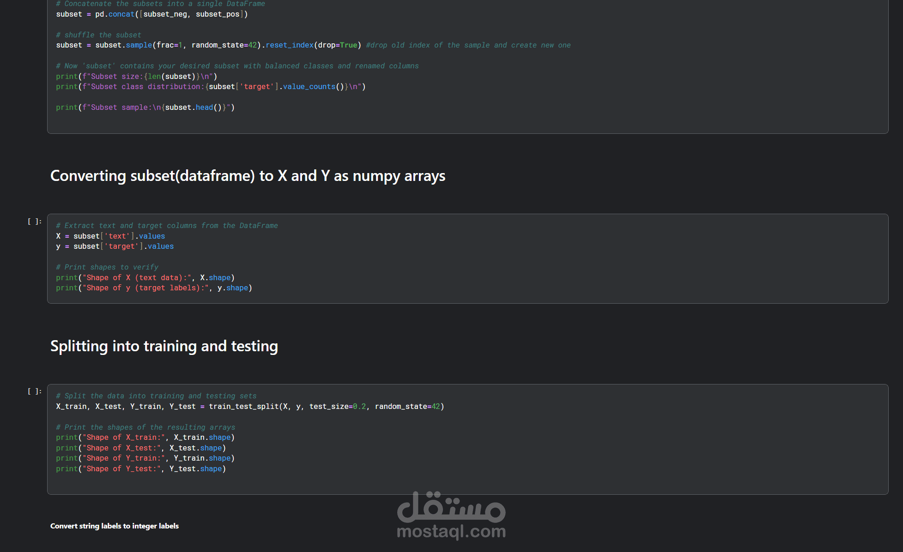
Task: Click the 'Subset class distribution' print line
Action: coord(210,87)
